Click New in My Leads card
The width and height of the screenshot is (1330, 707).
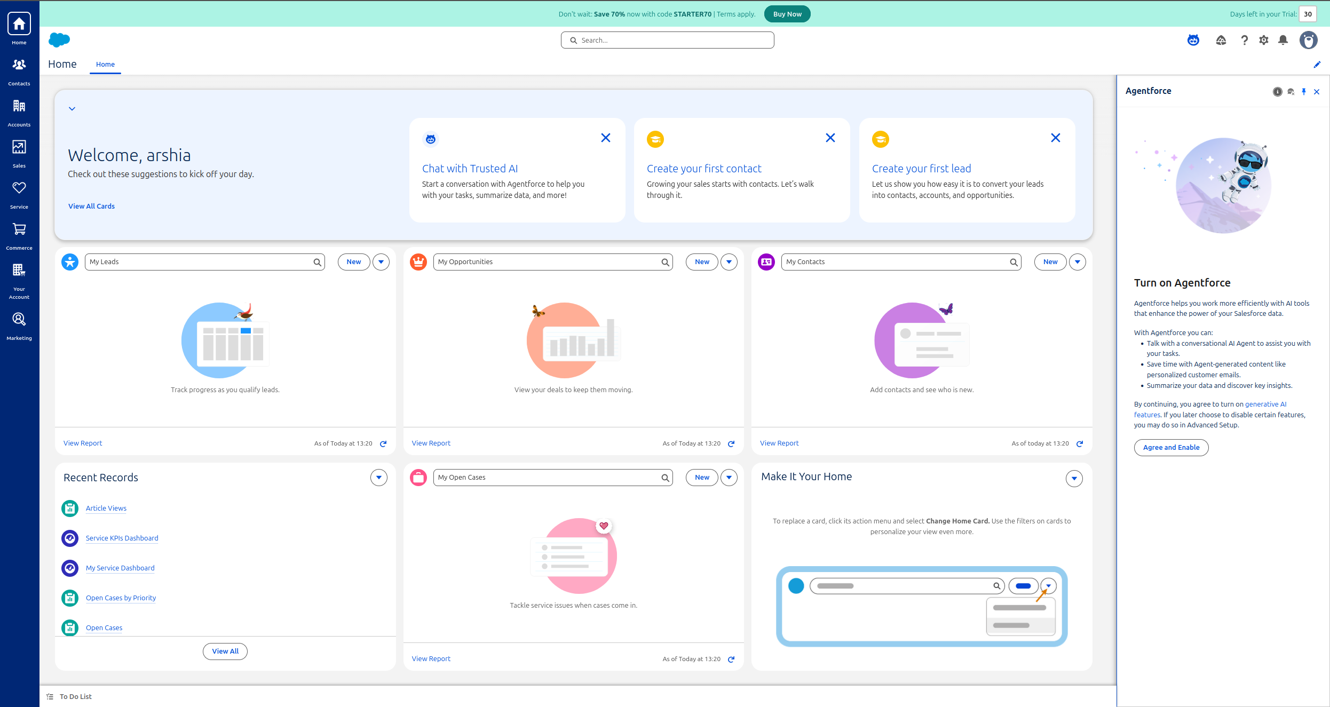pyautogui.click(x=354, y=262)
